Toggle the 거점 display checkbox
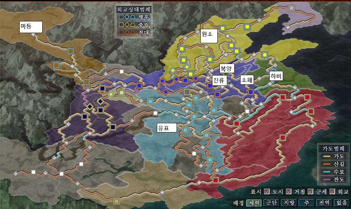This screenshot has width=351, height=209. [289, 191]
